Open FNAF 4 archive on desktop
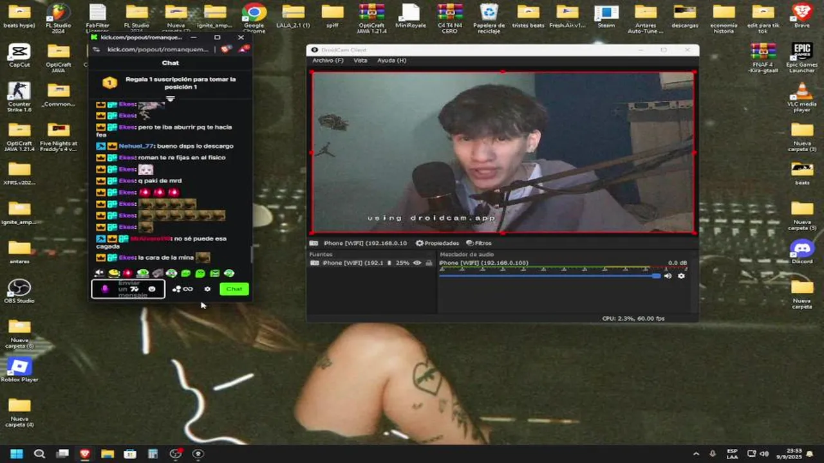 coord(763,58)
